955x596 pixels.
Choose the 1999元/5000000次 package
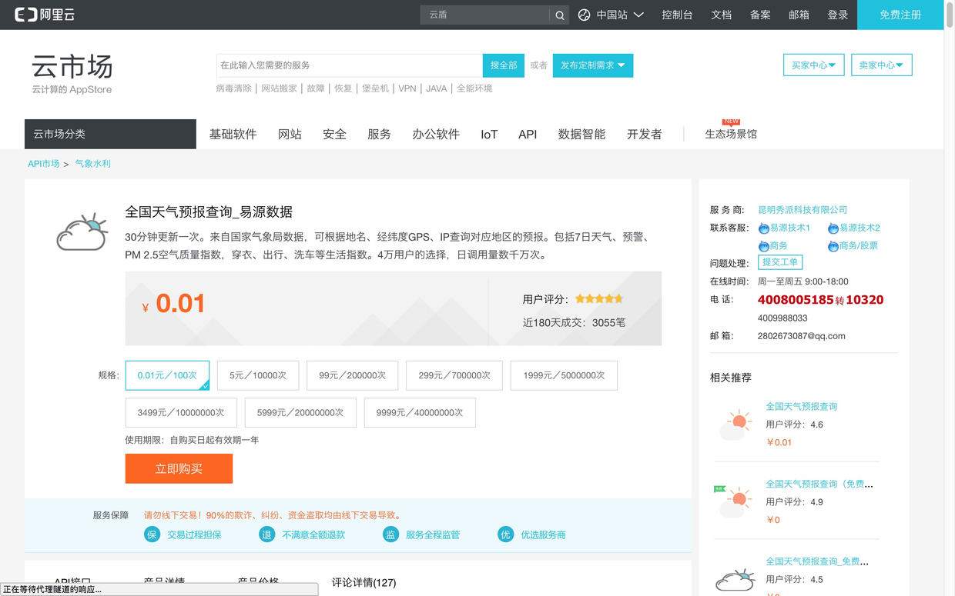564,375
